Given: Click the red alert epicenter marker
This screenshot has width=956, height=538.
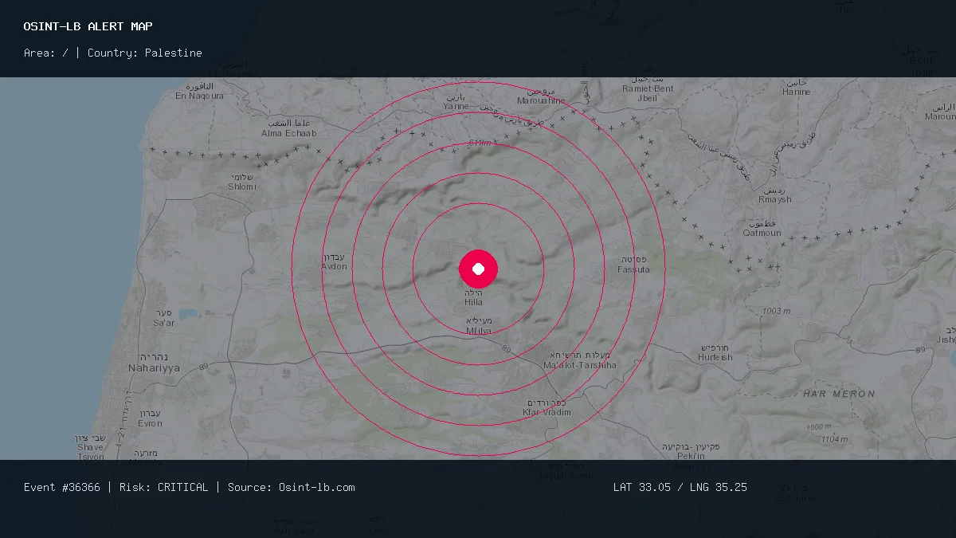Looking at the screenshot, I should tap(478, 269).
